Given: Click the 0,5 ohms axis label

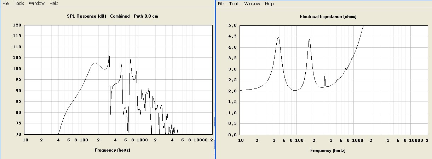Looking at the screenshot, I should [232, 124].
